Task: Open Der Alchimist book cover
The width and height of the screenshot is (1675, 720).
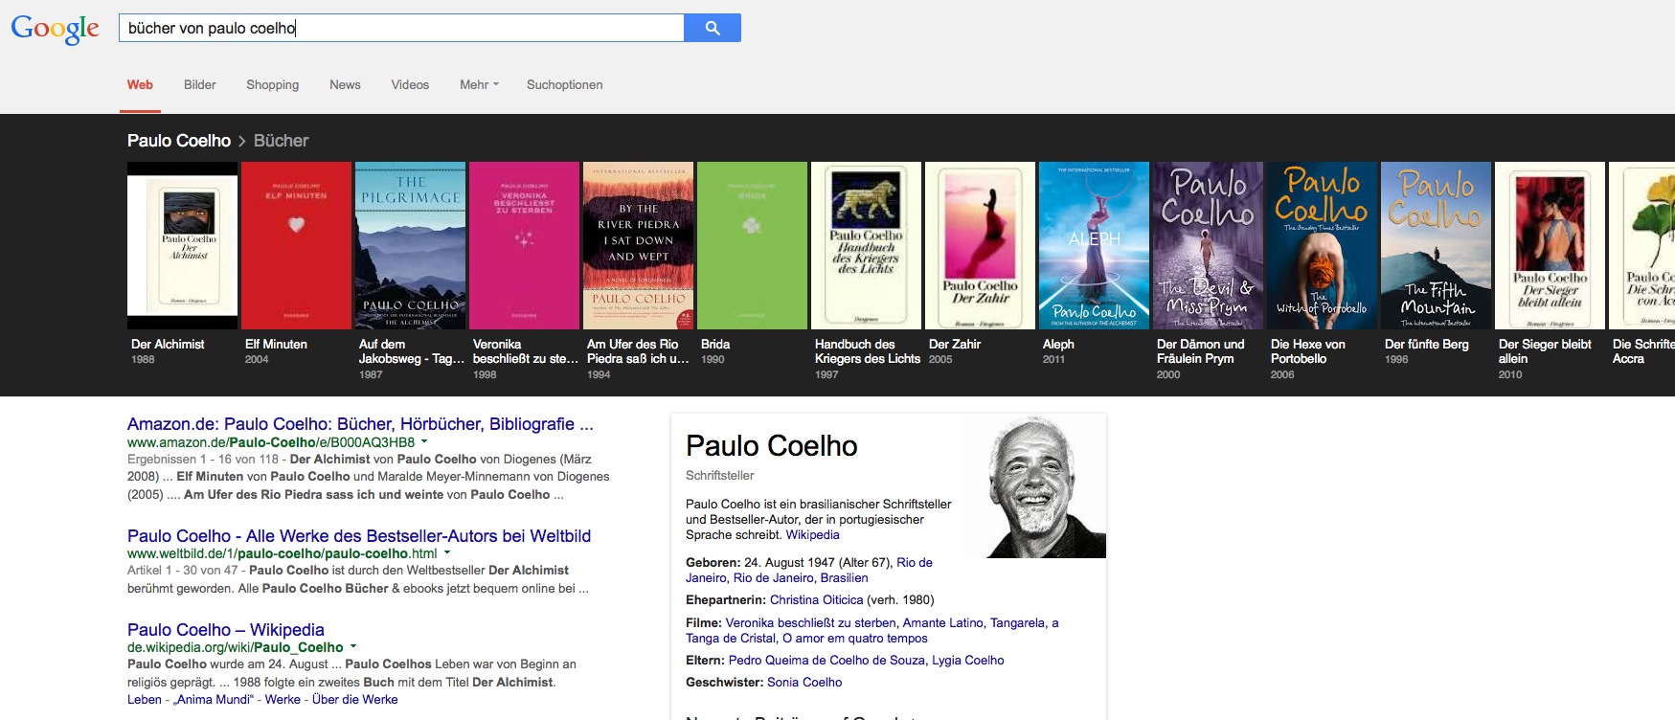Action: (x=182, y=245)
